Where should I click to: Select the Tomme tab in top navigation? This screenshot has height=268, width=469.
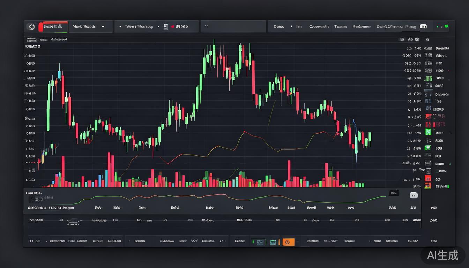(x=340, y=27)
